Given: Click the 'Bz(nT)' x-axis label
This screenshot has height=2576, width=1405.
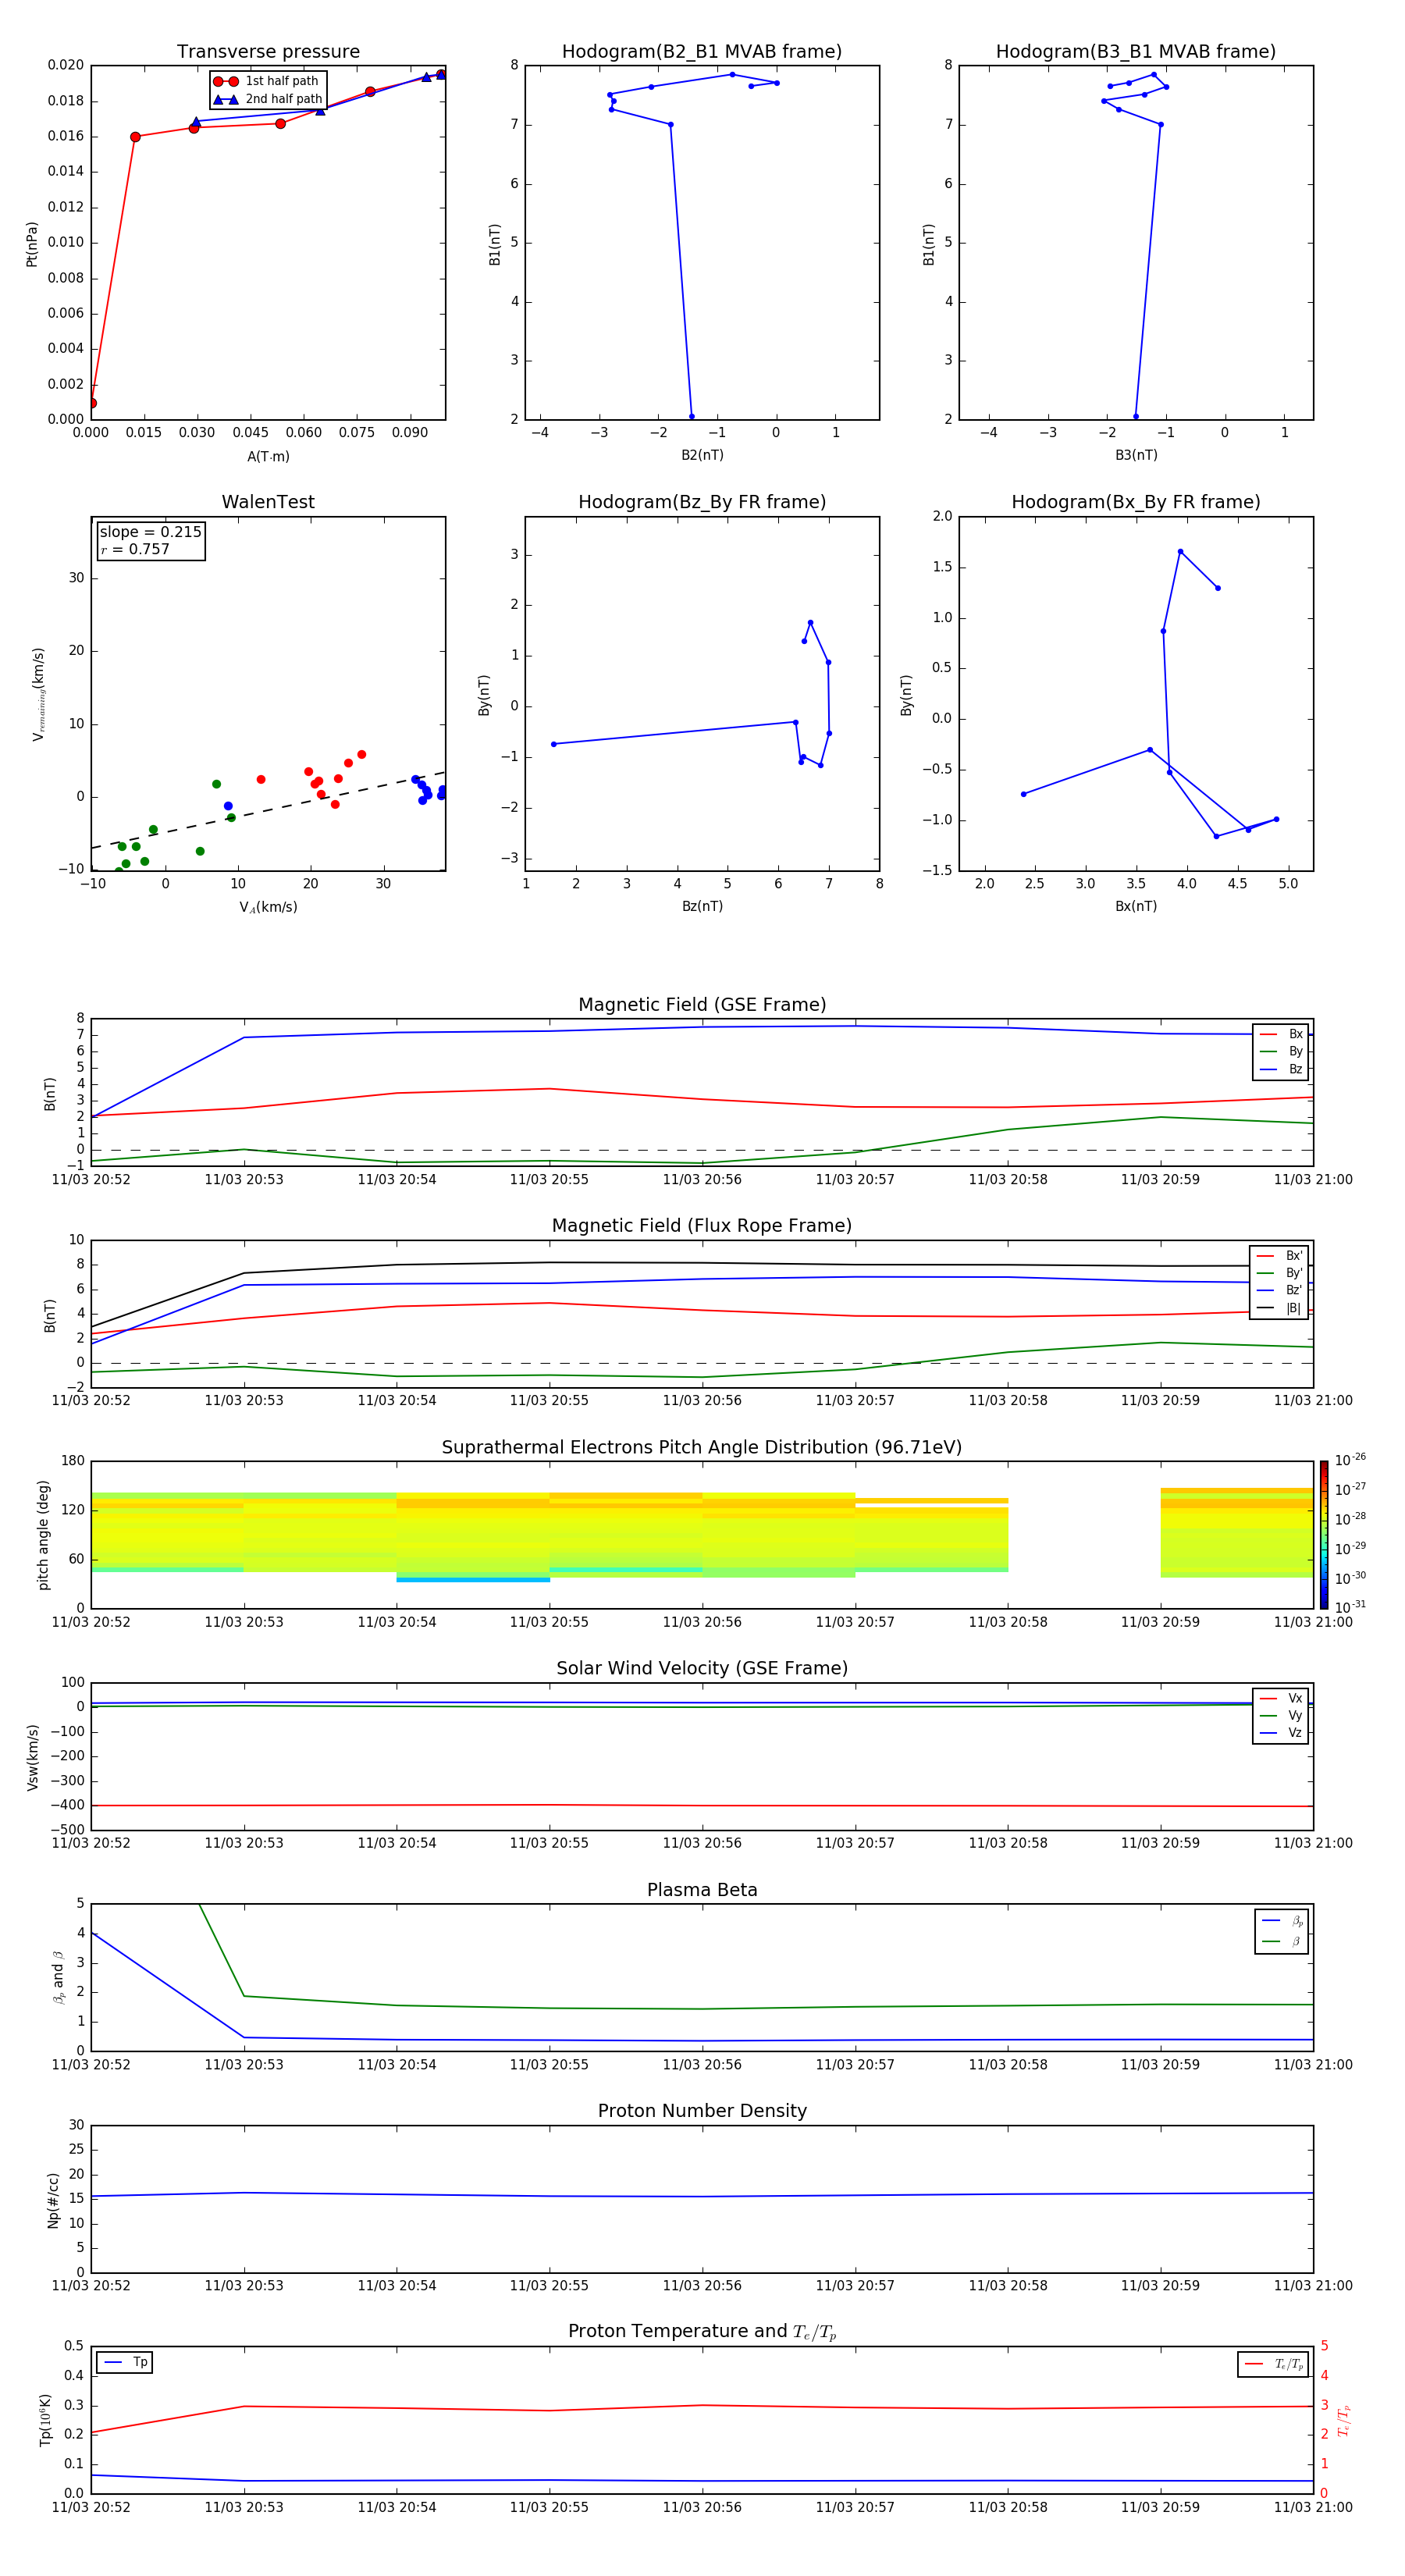Looking at the screenshot, I should (702, 906).
